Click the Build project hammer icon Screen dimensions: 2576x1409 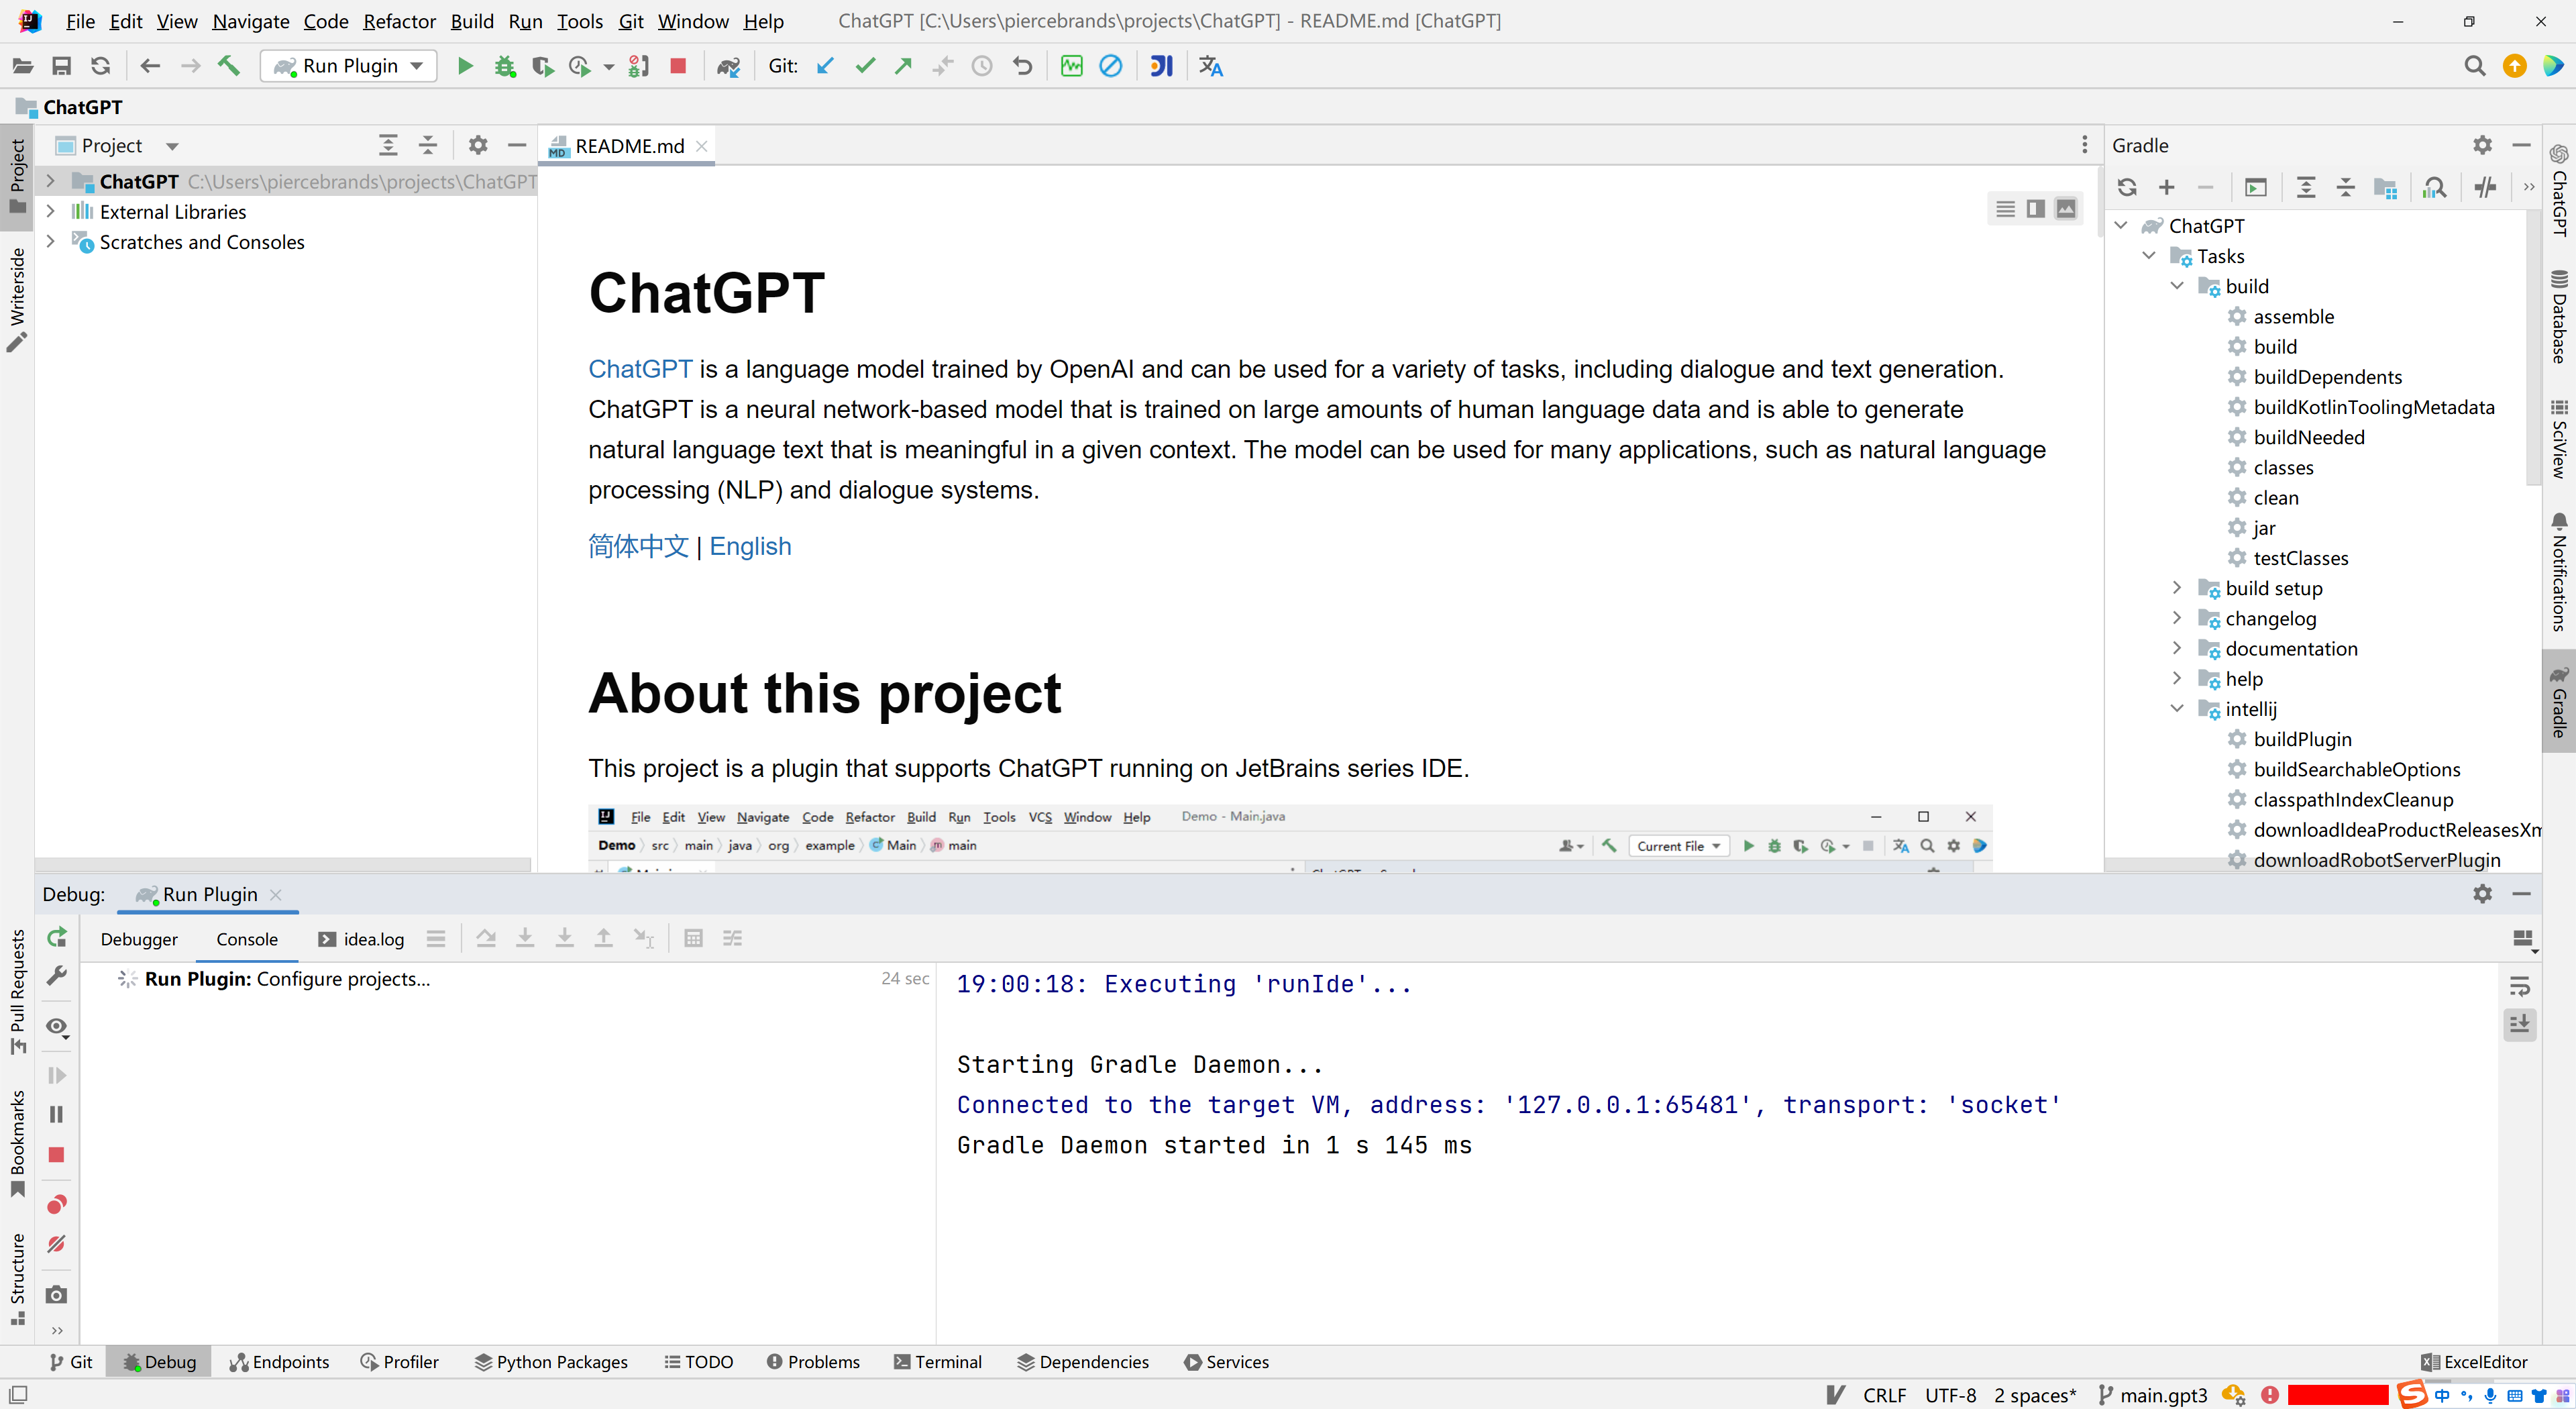(229, 66)
